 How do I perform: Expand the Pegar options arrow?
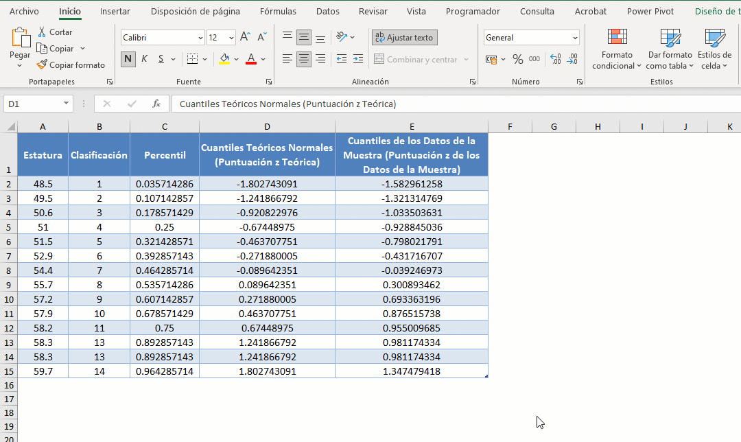tap(19, 66)
